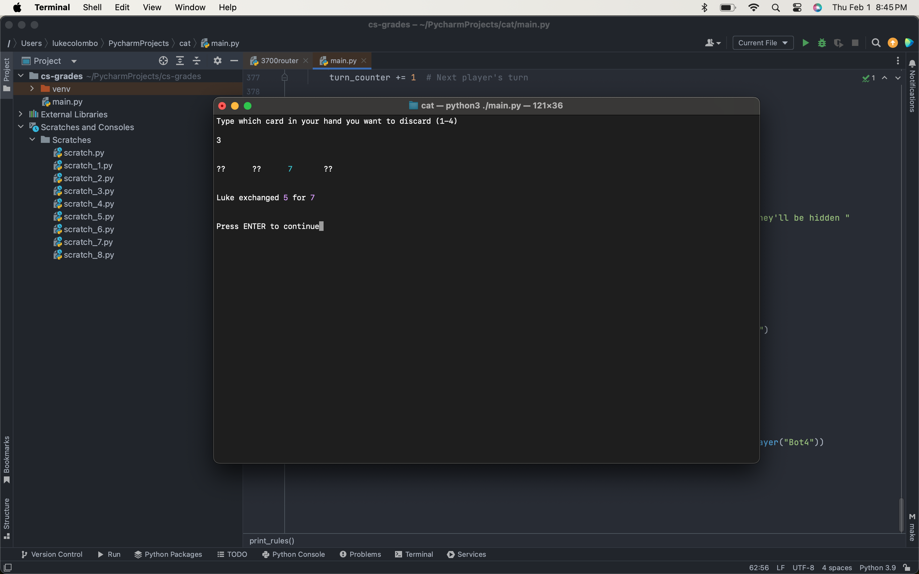Toggle the Bookmarks tool window

[x=6, y=459]
